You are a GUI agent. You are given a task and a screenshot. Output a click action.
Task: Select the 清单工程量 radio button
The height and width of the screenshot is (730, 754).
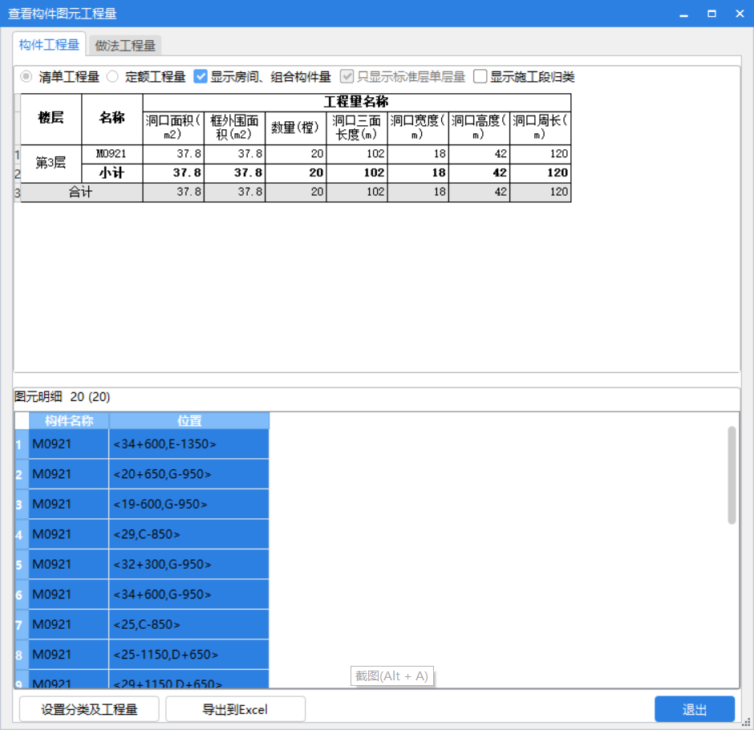click(26, 76)
